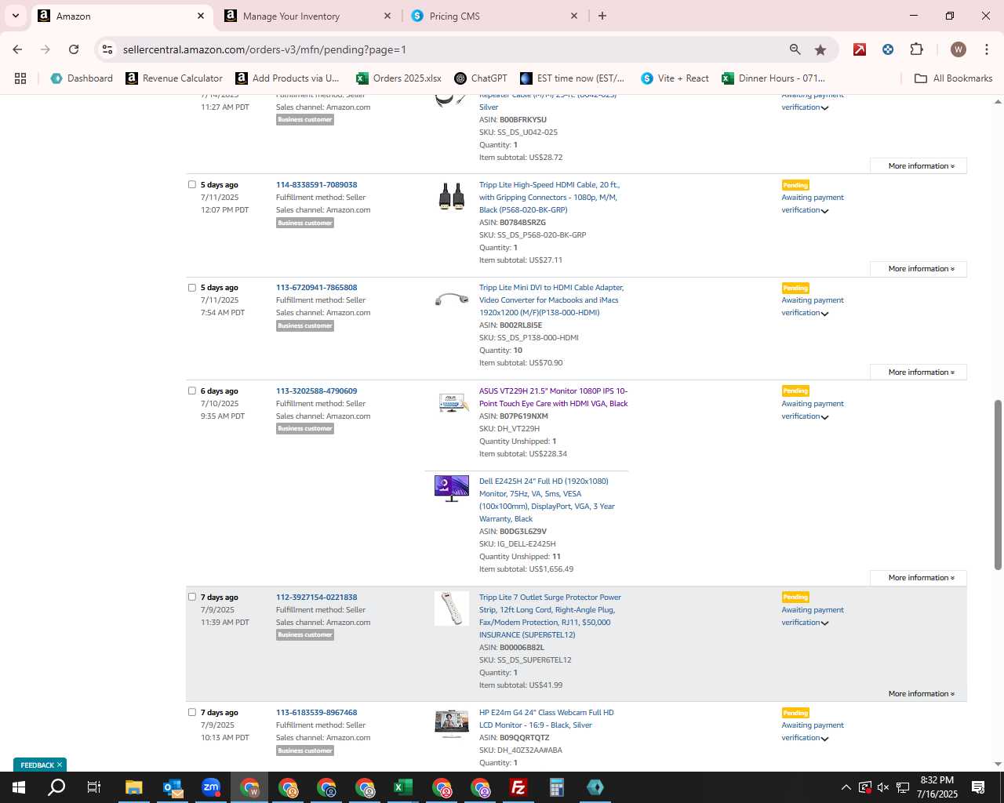Open order link 114-8338591-7089038
Screen dimensions: 1004x803
click(316, 185)
